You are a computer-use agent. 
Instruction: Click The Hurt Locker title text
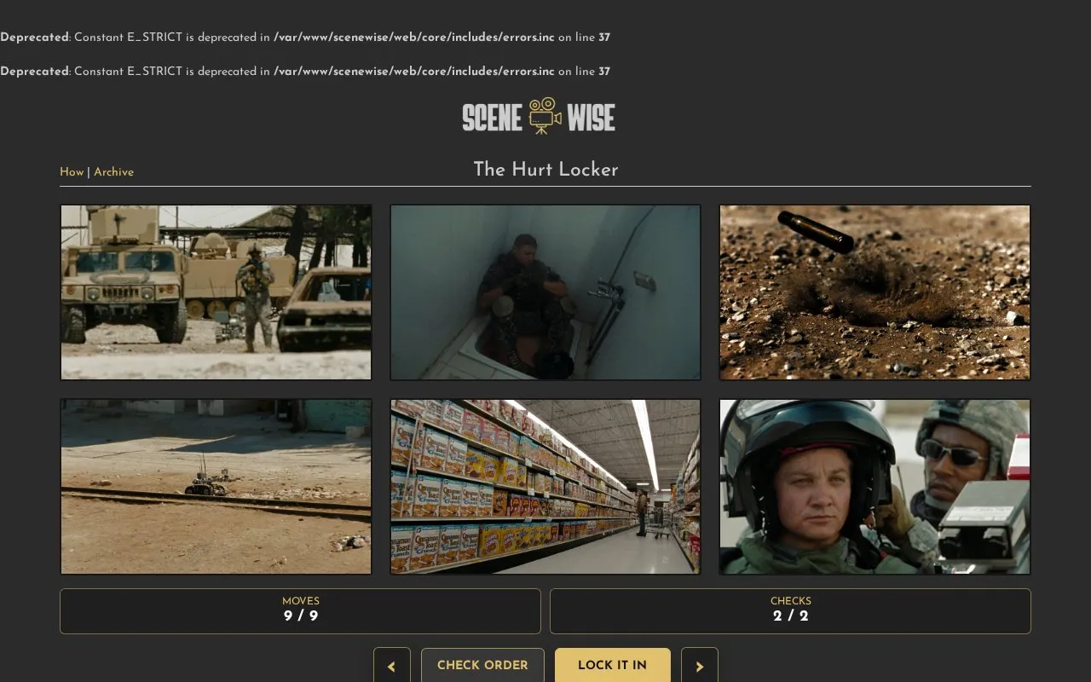click(x=545, y=170)
